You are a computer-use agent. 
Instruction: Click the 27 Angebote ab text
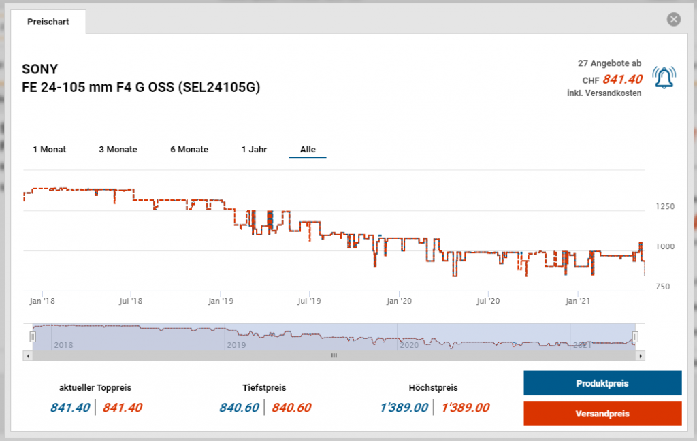click(609, 63)
